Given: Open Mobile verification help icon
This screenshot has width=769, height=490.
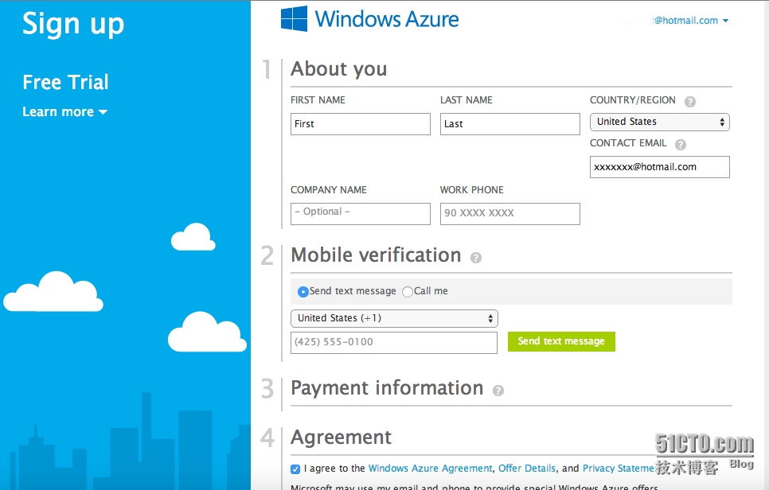Looking at the screenshot, I should tap(476, 258).
